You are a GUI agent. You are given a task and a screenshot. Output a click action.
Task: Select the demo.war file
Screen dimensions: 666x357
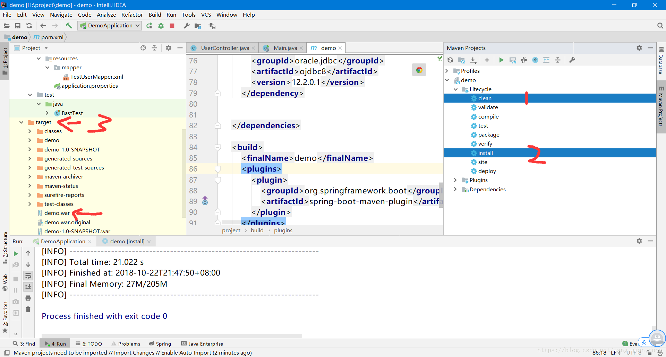pos(57,213)
